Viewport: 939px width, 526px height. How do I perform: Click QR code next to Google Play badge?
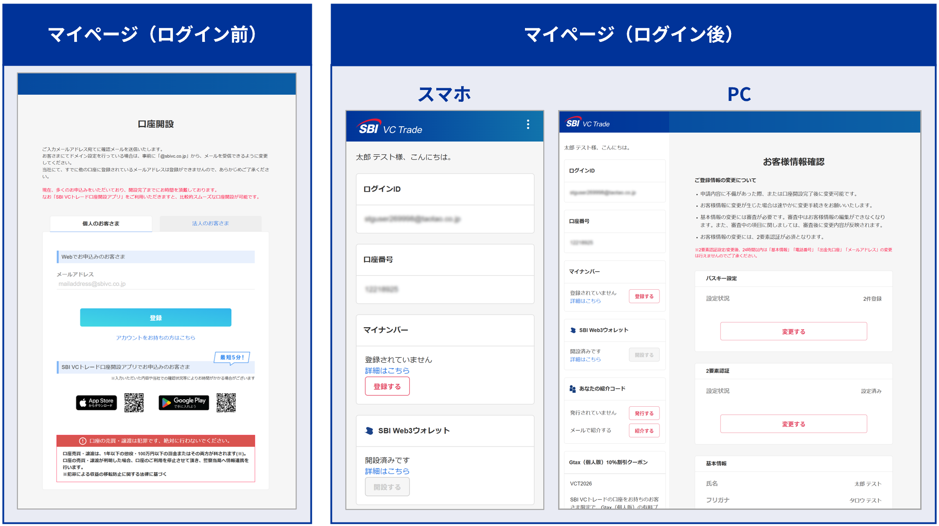pyautogui.click(x=226, y=402)
